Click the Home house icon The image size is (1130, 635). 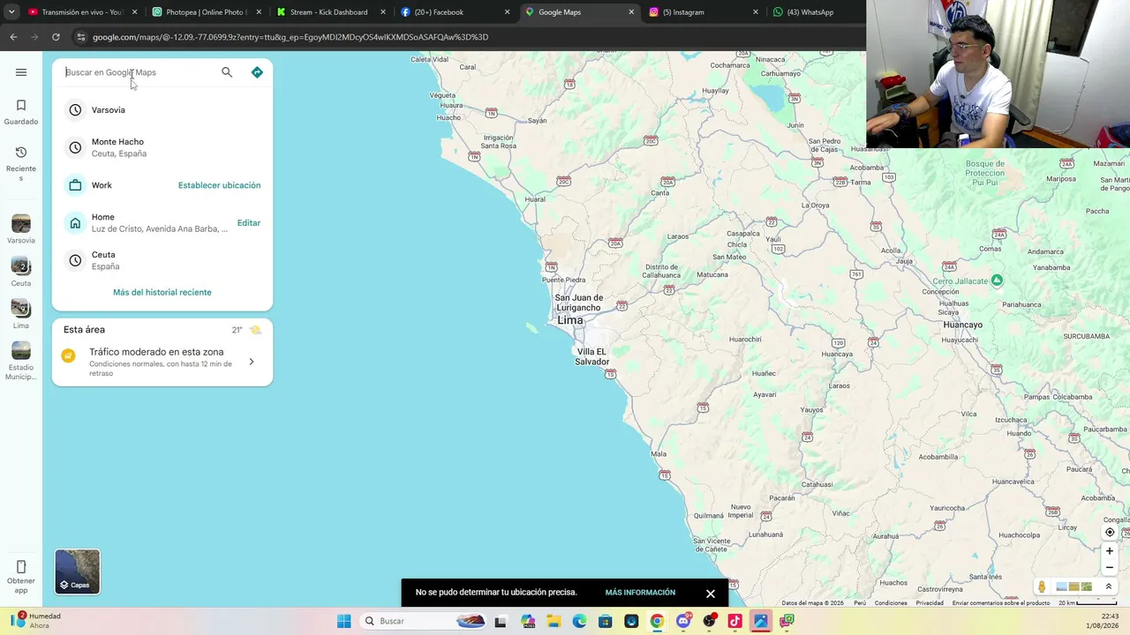pos(75,223)
